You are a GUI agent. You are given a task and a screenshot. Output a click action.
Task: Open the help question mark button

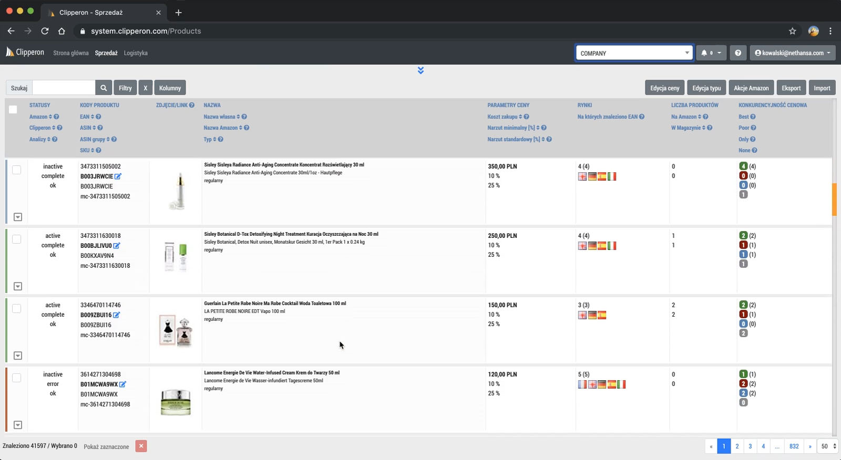point(738,53)
